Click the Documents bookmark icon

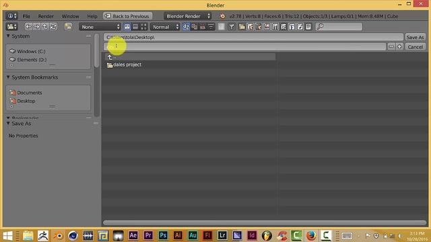click(x=13, y=93)
